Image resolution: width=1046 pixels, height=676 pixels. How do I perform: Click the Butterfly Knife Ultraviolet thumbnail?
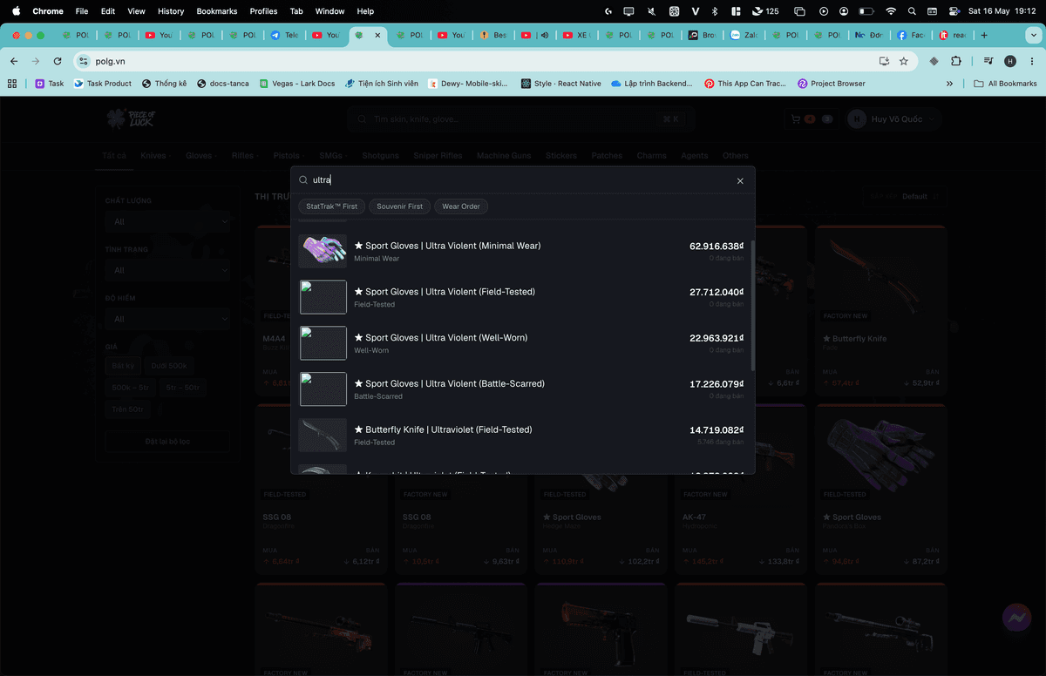click(x=323, y=435)
